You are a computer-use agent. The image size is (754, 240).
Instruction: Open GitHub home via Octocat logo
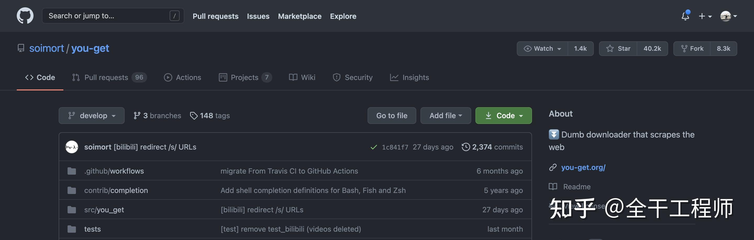25,15
